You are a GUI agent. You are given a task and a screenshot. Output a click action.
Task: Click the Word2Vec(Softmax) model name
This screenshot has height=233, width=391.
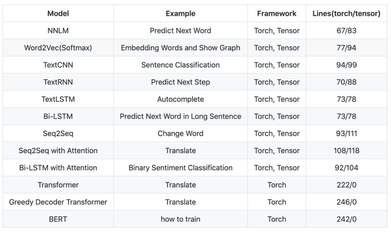58,48
